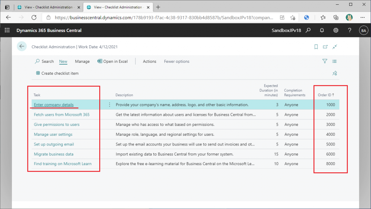The width and height of the screenshot is (371, 209).
Task: Click the description 'Import existing data to Business Central from your former system.'
Action: 175,154
